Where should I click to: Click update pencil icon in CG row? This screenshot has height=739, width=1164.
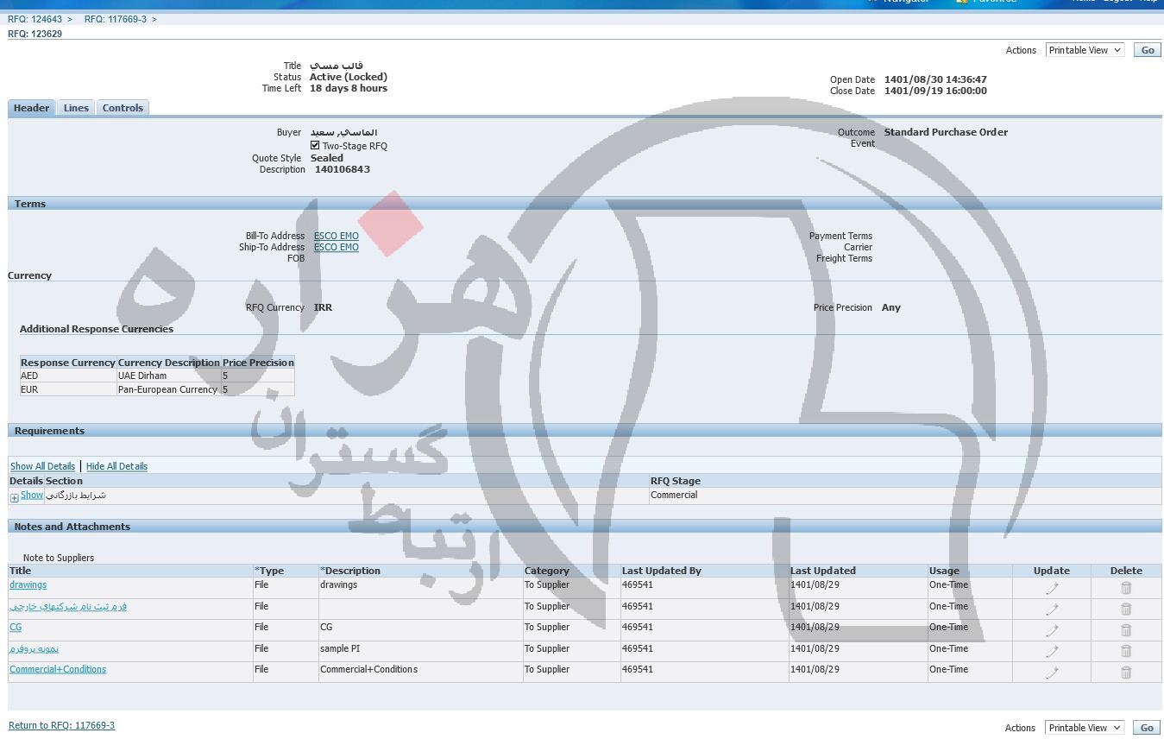point(1051,630)
